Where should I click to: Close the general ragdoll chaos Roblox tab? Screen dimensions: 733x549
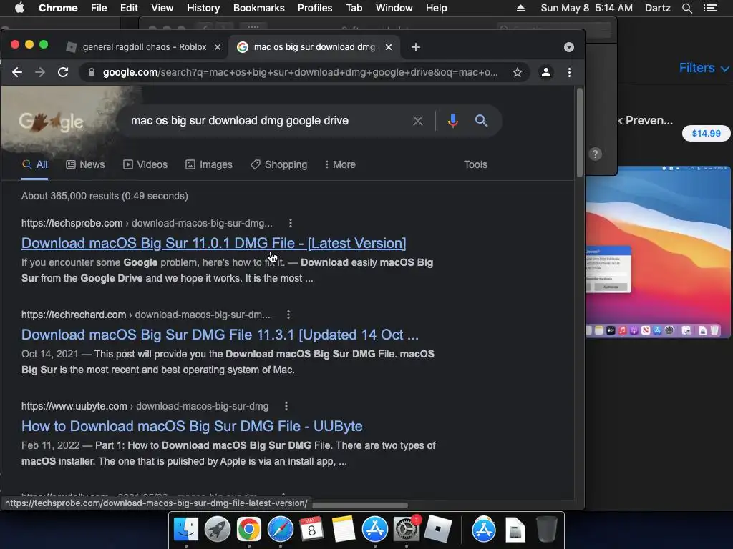(x=218, y=47)
